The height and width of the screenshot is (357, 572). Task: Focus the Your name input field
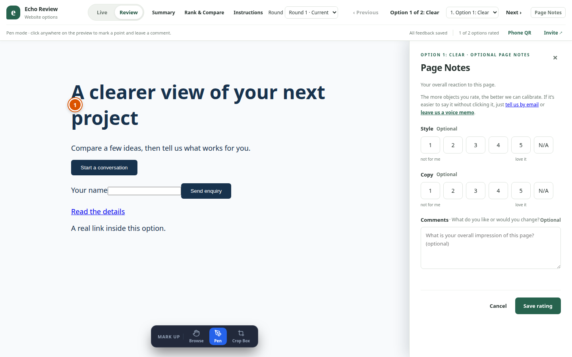point(144,191)
